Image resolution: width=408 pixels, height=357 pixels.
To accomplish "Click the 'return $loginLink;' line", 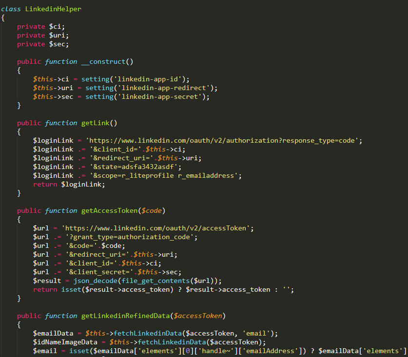I will (x=69, y=185).
